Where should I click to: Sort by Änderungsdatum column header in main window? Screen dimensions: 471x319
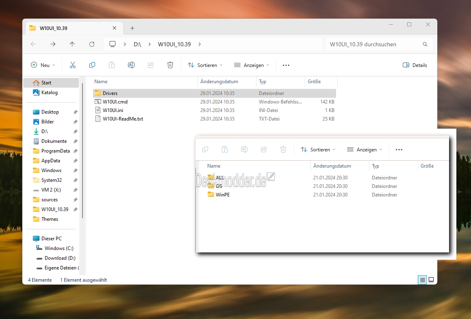click(x=227, y=82)
